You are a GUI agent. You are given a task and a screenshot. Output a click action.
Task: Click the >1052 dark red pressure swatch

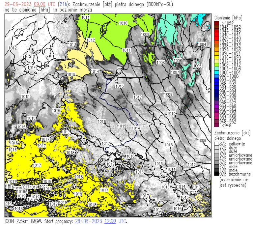click(x=216, y=23)
